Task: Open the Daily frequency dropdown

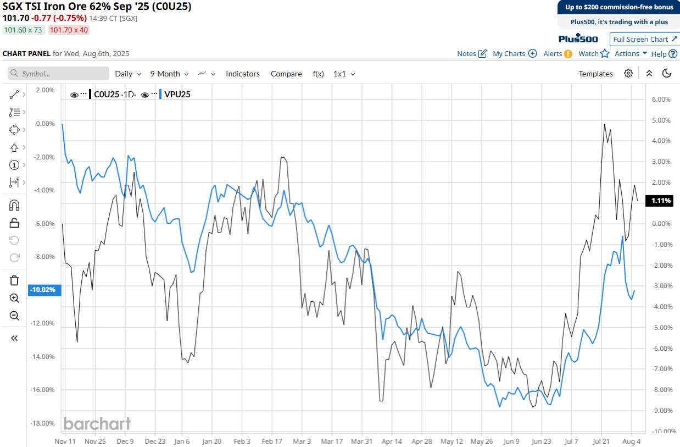Action: click(128, 74)
